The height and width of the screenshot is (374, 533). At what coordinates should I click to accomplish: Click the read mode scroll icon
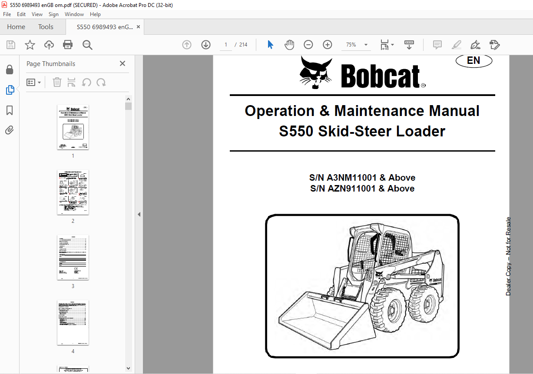(409, 45)
